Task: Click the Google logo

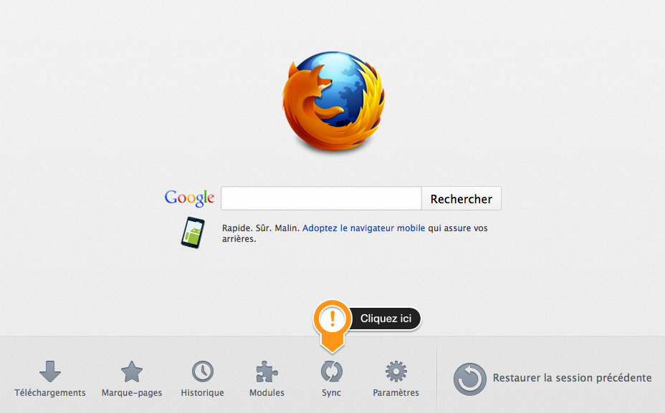Action: [189, 198]
